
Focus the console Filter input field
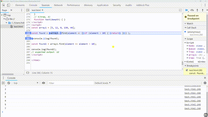tap(70, 83)
